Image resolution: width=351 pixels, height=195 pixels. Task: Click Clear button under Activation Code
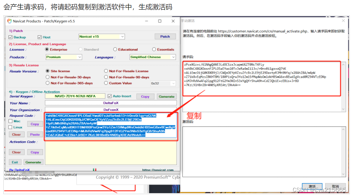pos(16,152)
